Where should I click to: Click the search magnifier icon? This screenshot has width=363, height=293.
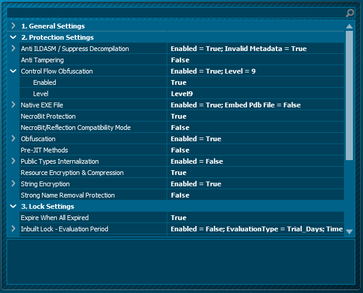coord(350,12)
